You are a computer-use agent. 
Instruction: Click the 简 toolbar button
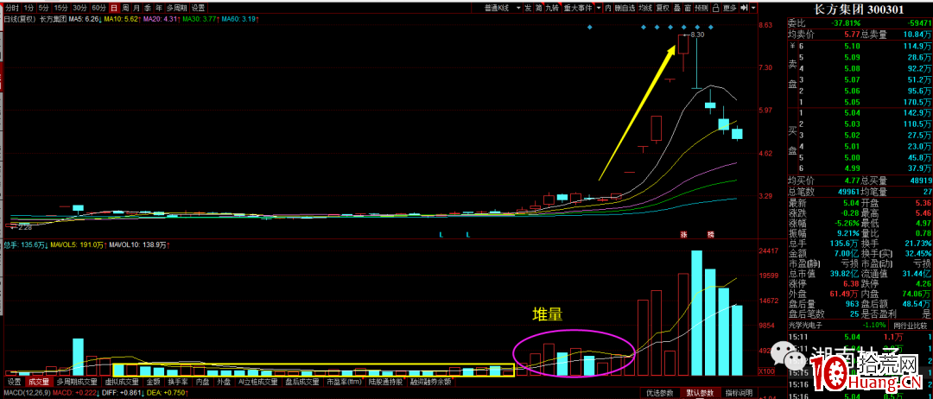pos(539,8)
